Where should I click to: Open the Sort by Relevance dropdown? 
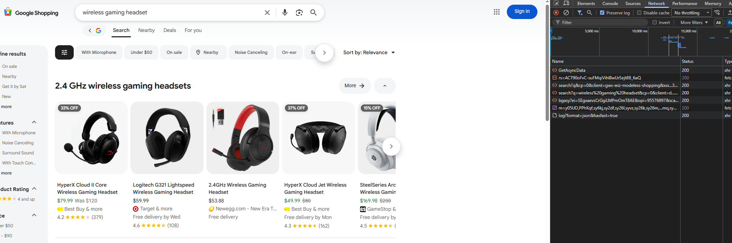tap(369, 52)
